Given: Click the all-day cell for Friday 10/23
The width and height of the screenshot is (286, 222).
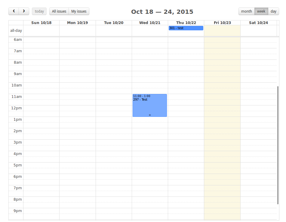Looking at the screenshot, I should [222, 31].
